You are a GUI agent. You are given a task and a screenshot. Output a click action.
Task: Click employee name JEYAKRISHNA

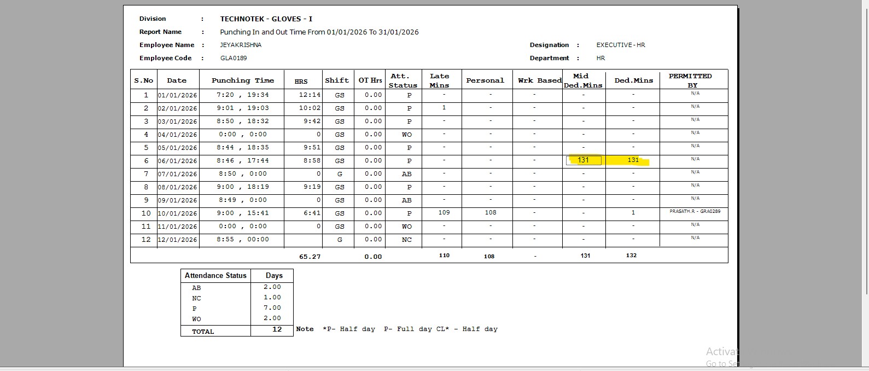tap(241, 45)
